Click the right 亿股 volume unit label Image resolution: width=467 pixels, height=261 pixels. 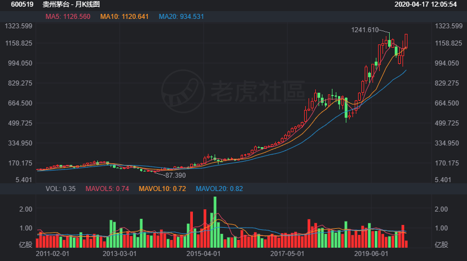(441, 245)
